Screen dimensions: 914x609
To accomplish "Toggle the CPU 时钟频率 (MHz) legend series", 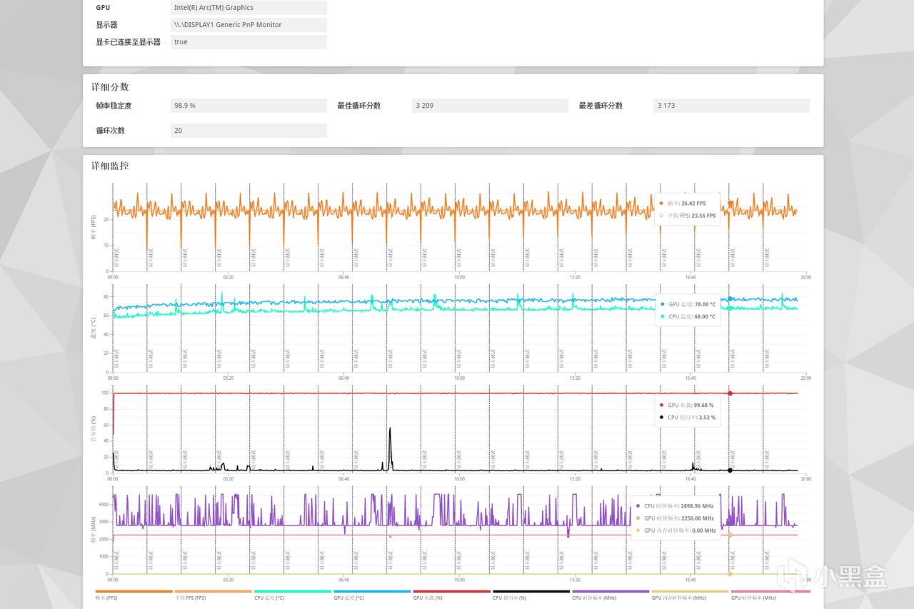I will coord(611,595).
